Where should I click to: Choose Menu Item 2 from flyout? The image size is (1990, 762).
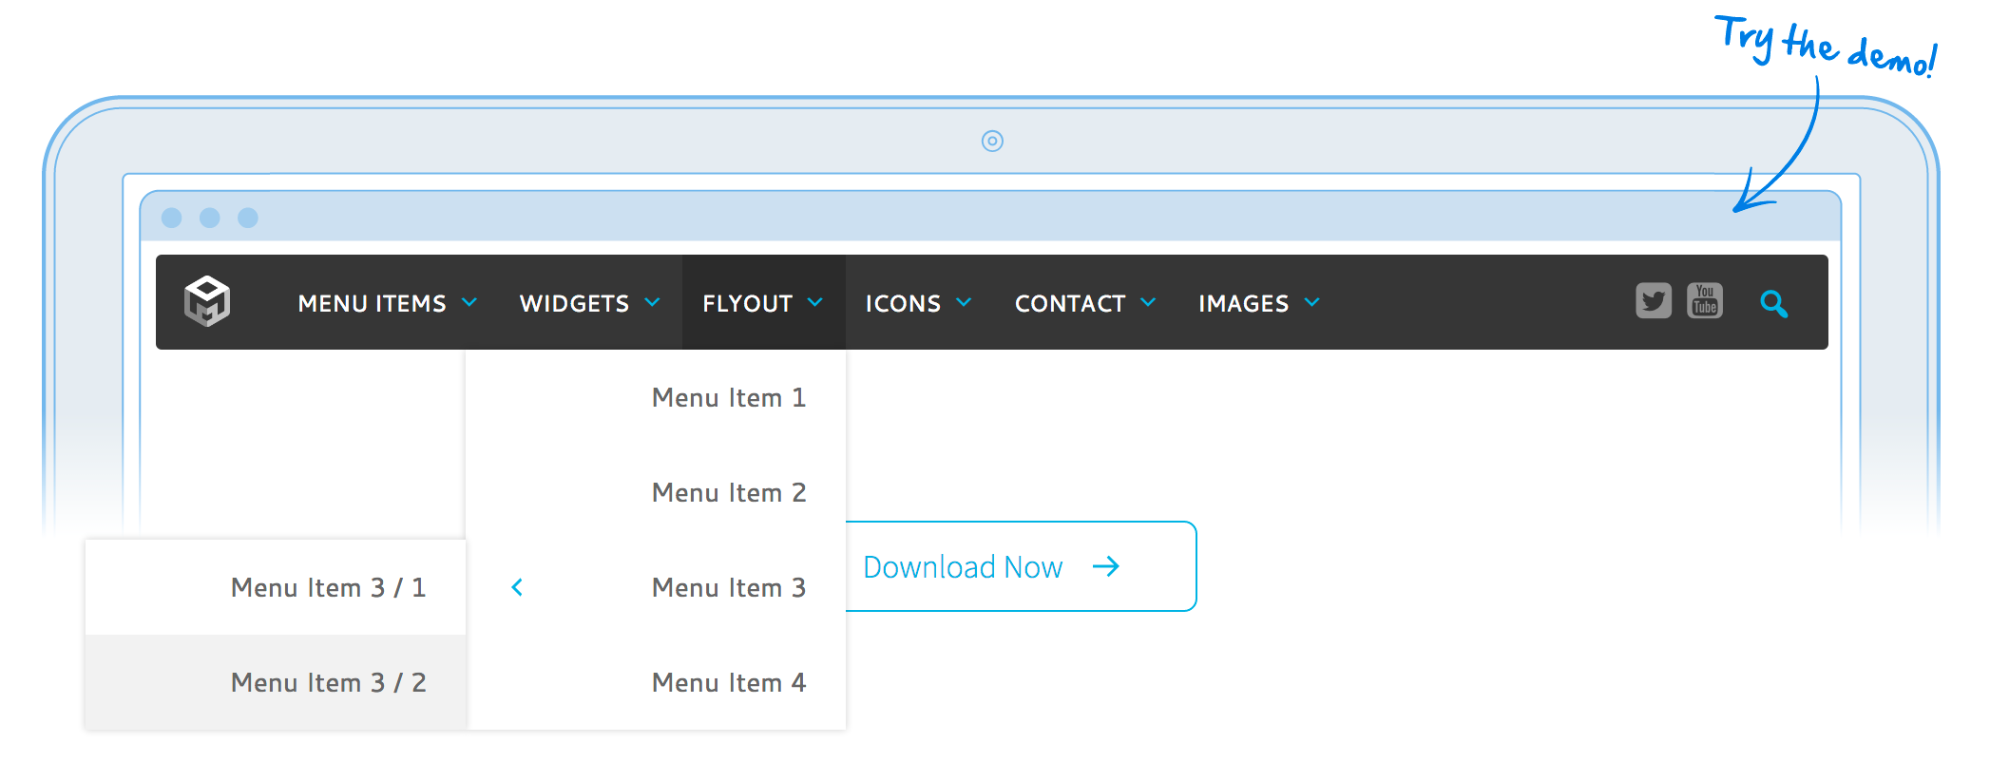(728, 493)
